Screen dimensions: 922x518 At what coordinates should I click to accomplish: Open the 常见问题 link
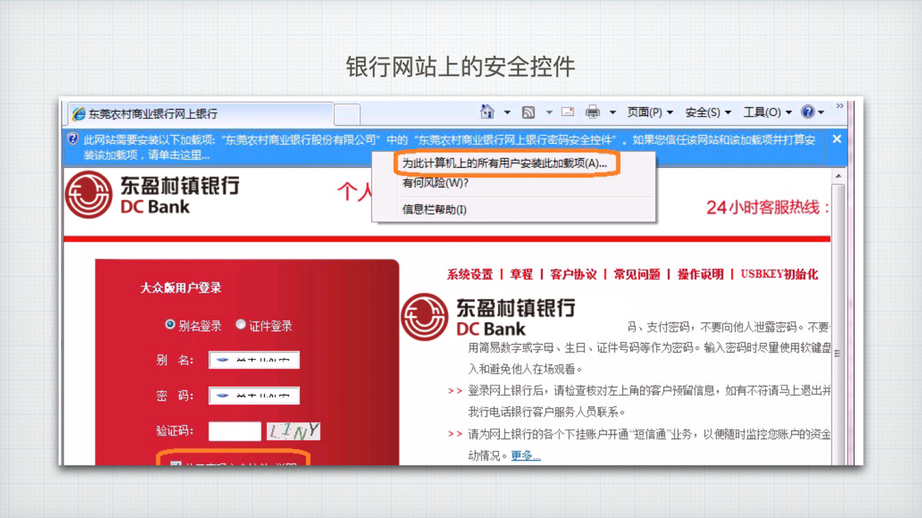pos(637,274)
